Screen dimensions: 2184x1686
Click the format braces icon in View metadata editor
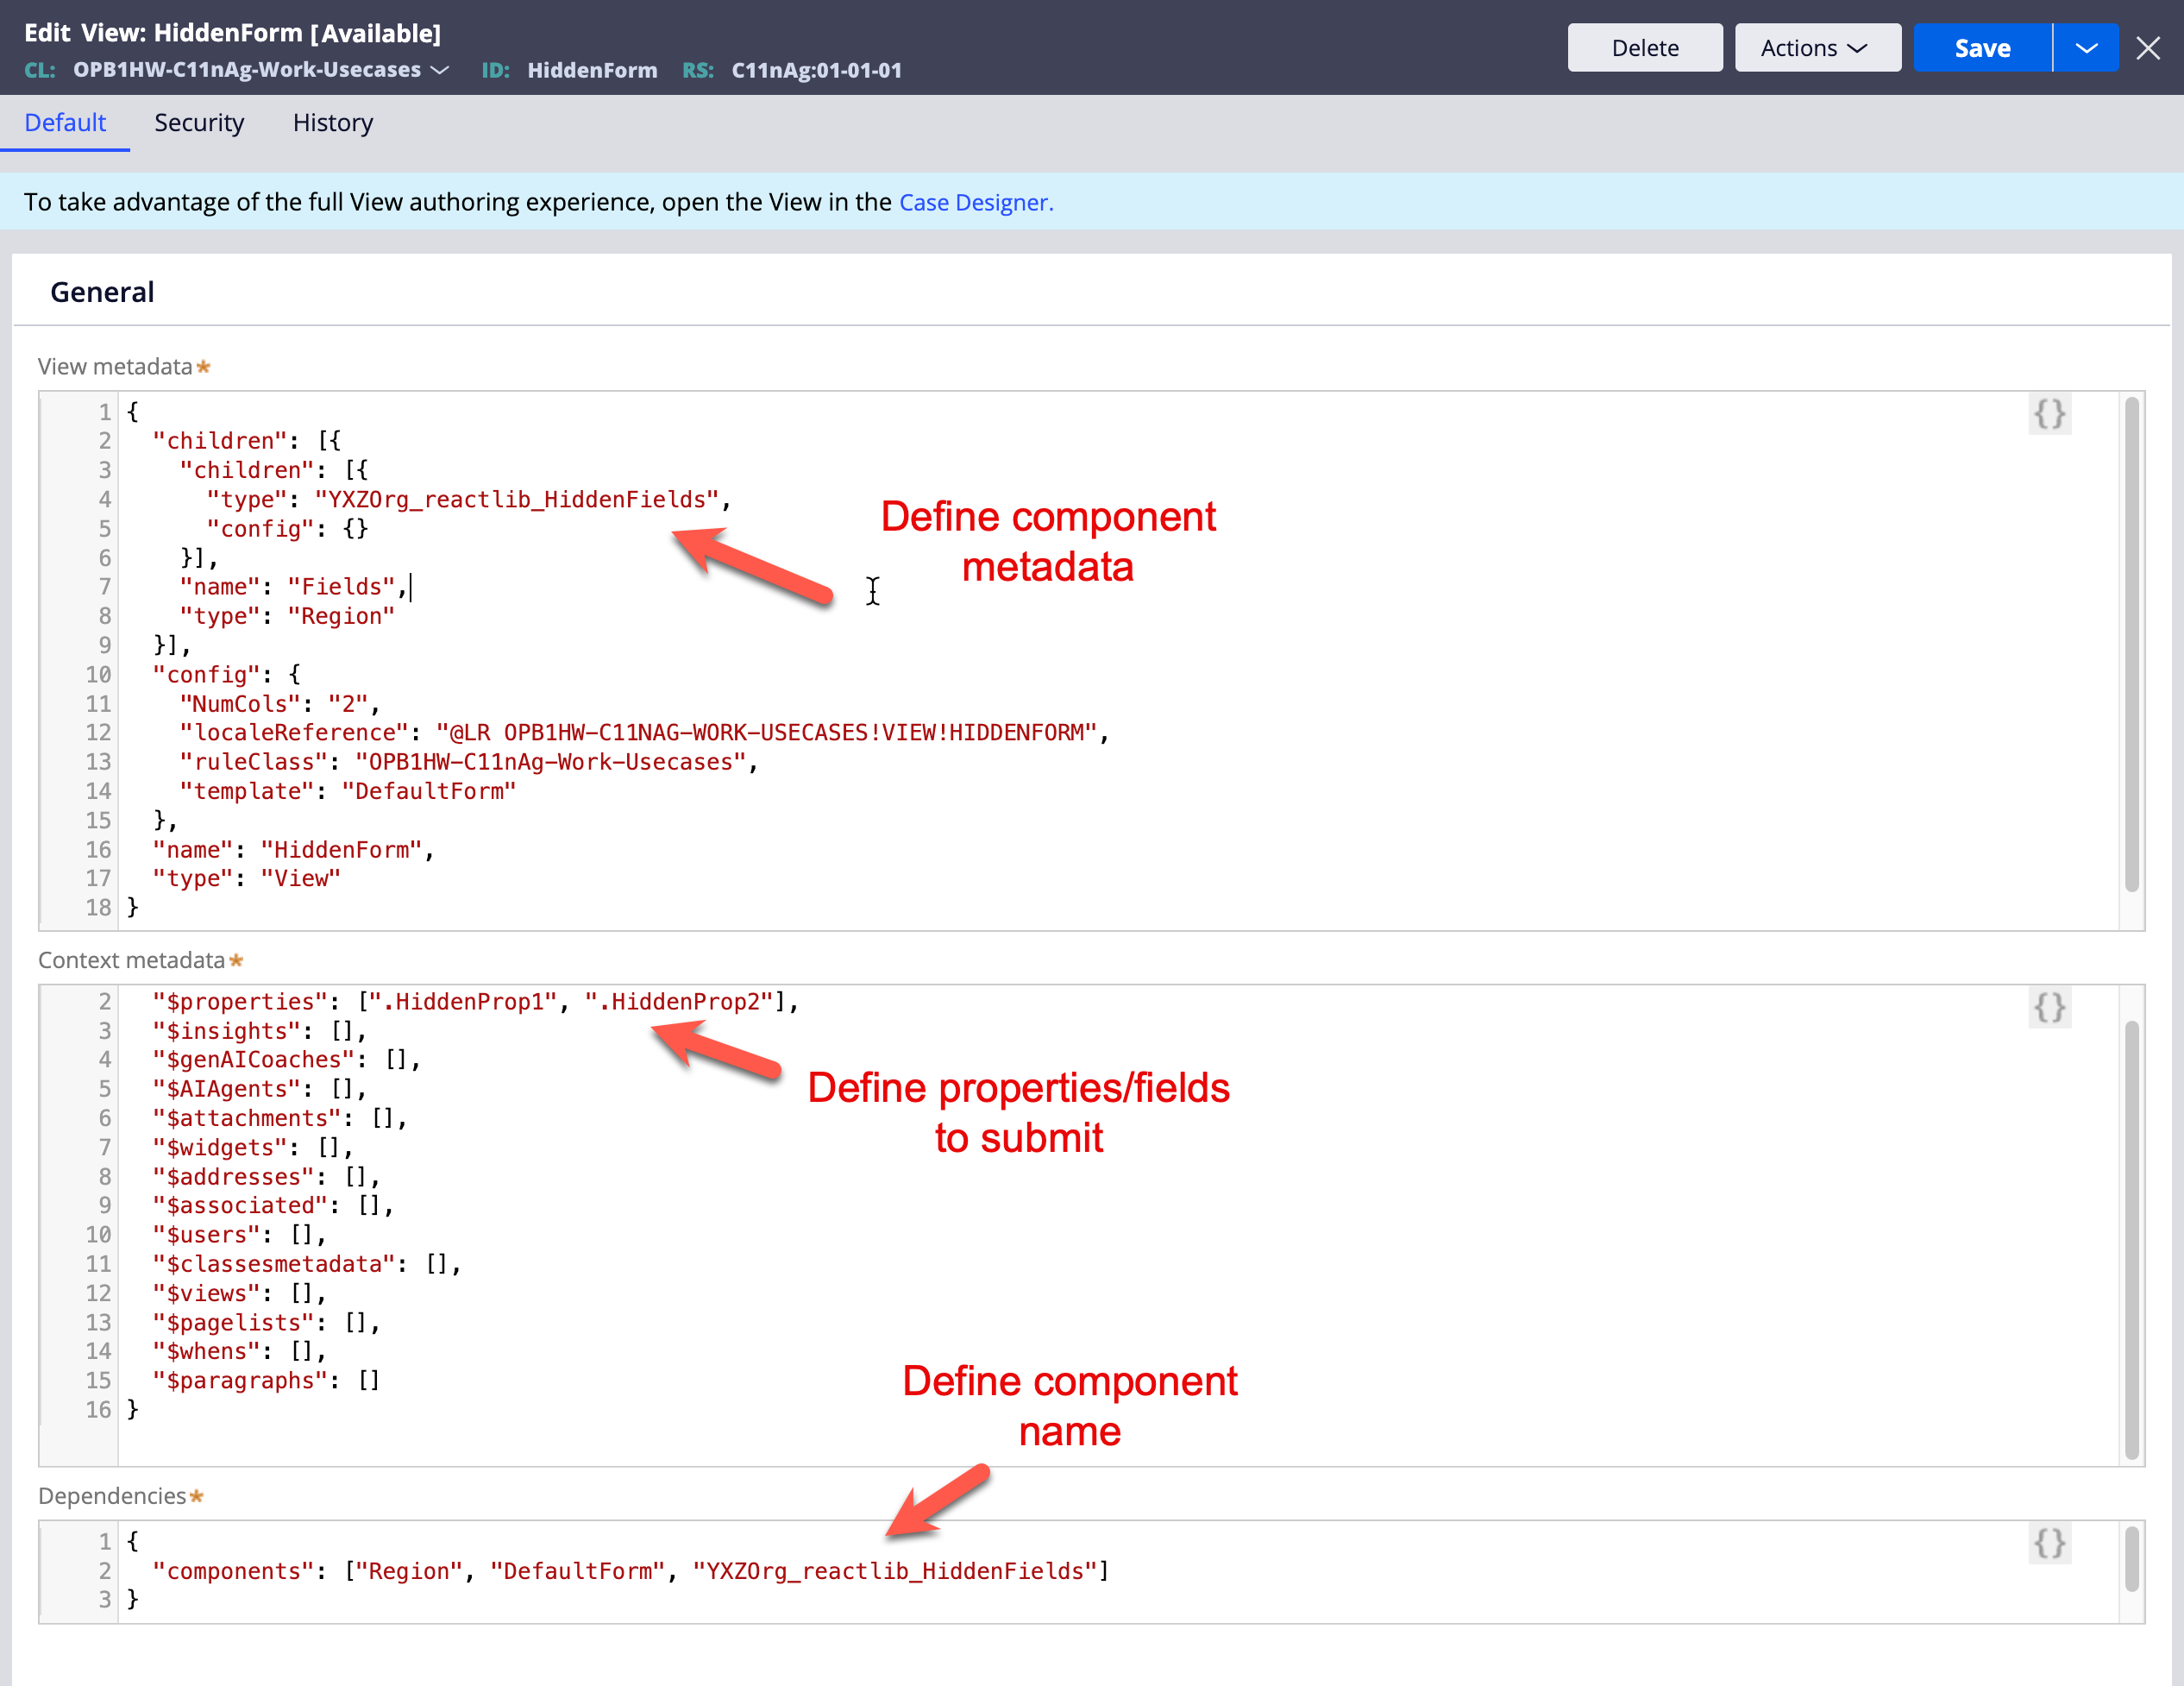pyautogui.click(x=2049, y=413)
